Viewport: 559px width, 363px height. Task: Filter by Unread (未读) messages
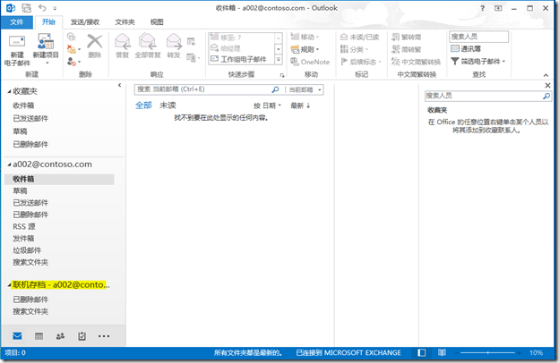[x=168, y=106]
